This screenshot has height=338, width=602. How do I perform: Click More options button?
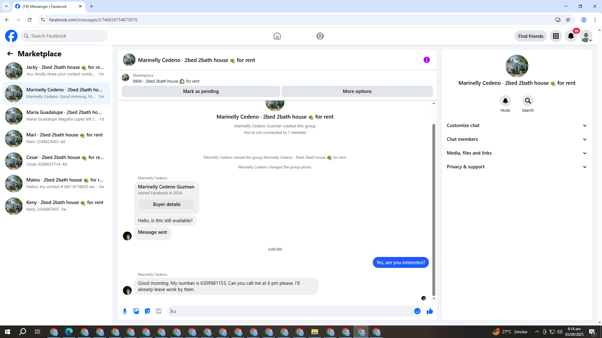tap(357, 91)
